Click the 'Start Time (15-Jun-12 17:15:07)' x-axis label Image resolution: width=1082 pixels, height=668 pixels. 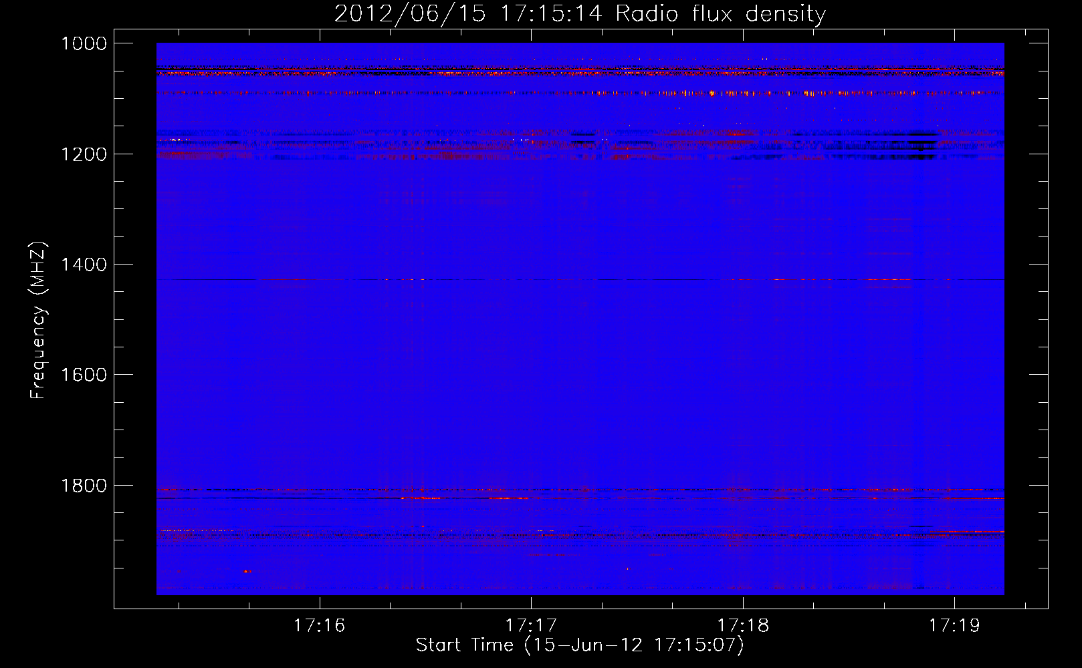[x=580, y=645]
